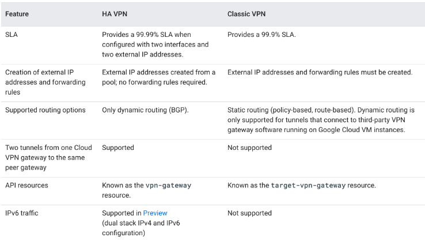This screenshot has height=241, width=425.
Task: Click 'forwarding rules must be created' cell
Action: point(320,72)
